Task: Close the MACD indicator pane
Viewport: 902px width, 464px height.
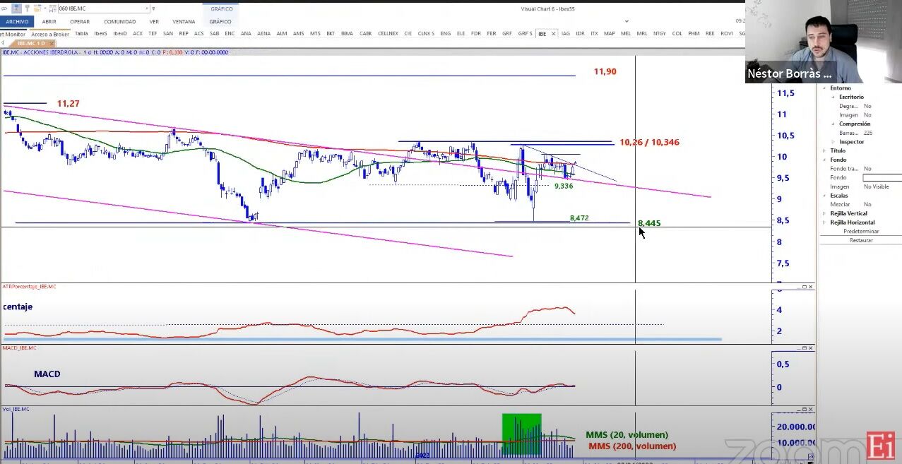Action: pos(810,348)
